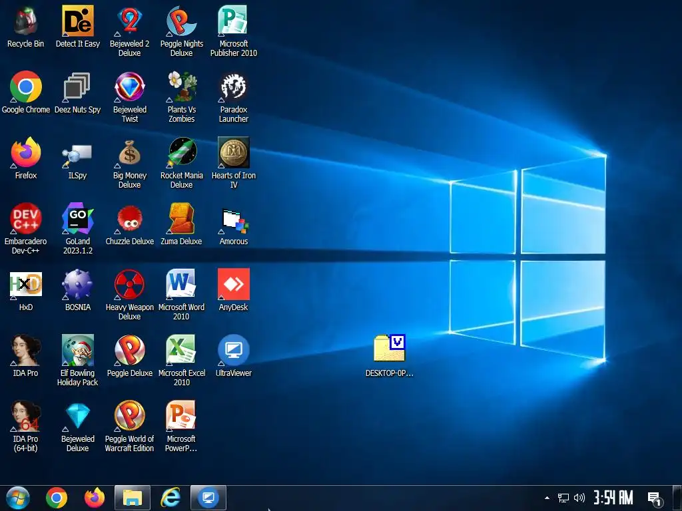Open Internet Explorer from the taskbar

point(170,498)
